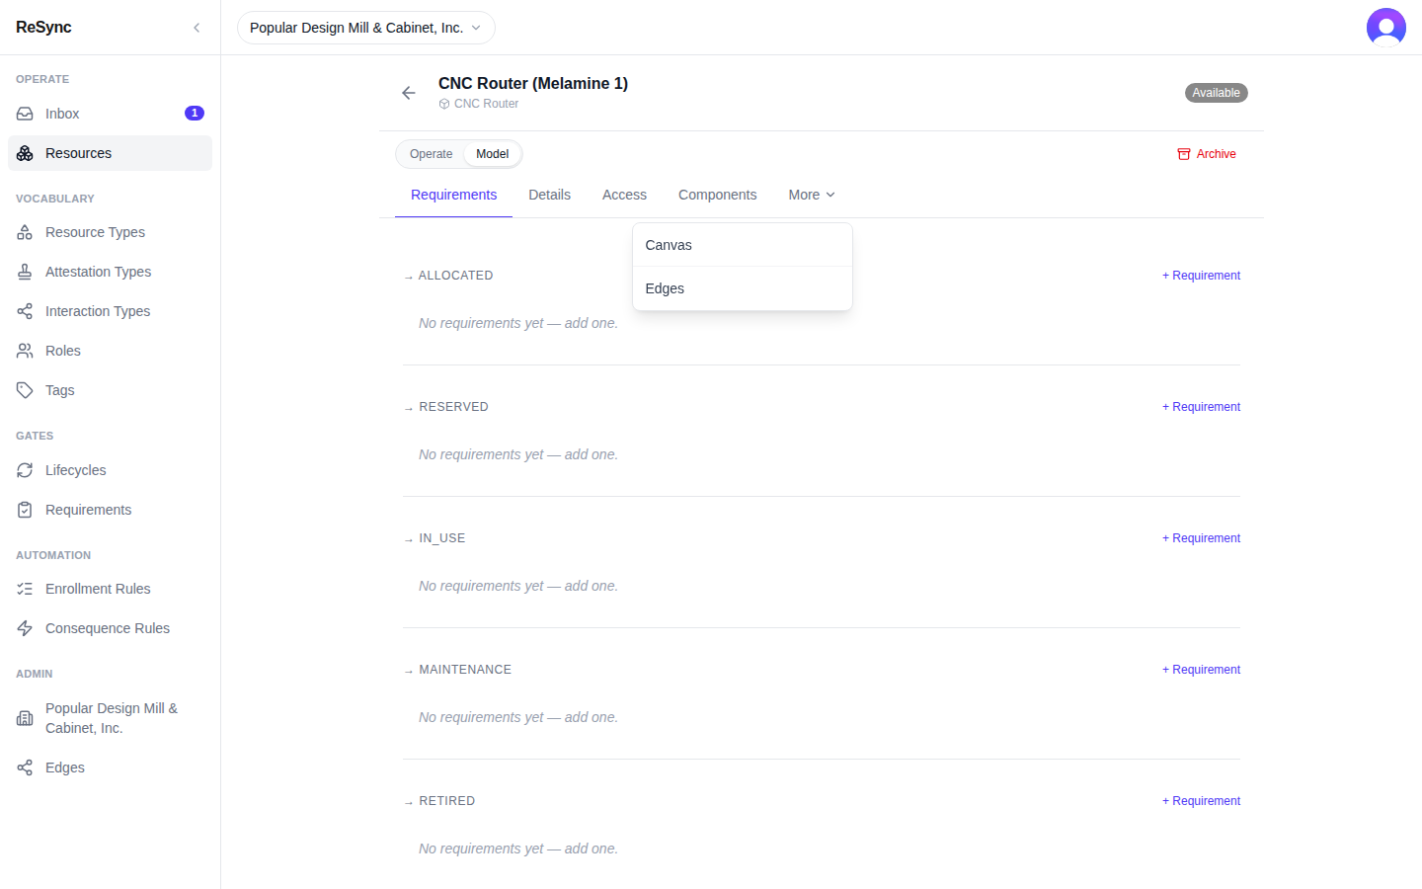This screenshot has height=889, width=1422.
Task: Add a requirement to IN_USE state
Action: pos(1201,538)
